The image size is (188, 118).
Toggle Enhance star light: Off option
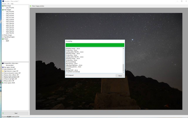[x=10, y=79]
